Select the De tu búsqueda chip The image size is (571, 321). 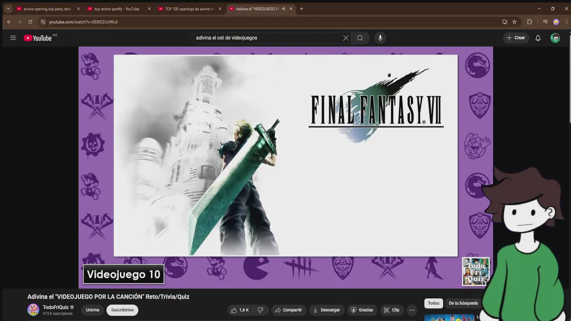pos(463,303)
